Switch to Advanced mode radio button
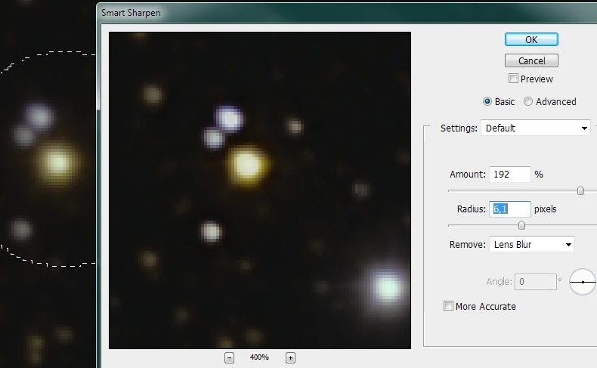This screenshot has height=368, width=597. pos(528,101)
